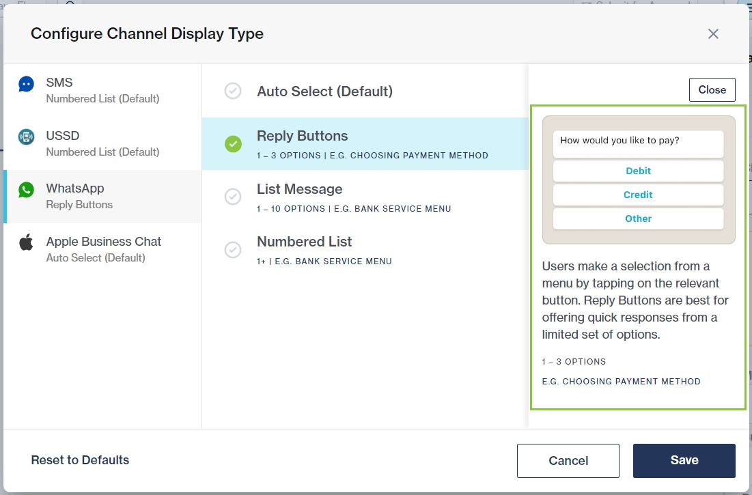Open the SMS channel tab
Viewport: 752px width, 495px height.
point(102,90)
